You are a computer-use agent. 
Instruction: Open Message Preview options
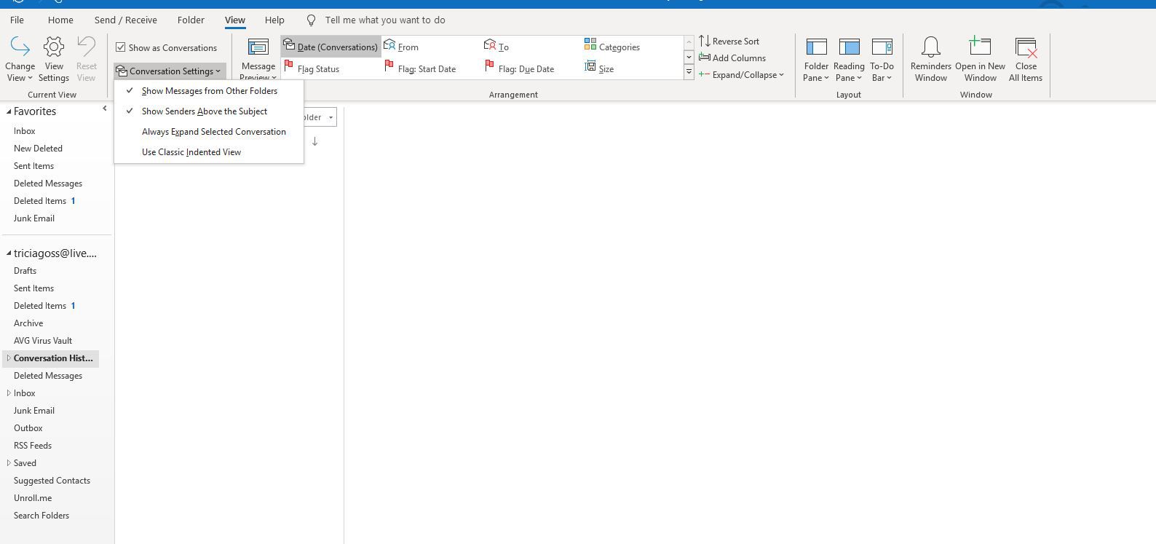pyautogui.click(x=258, y=60)
